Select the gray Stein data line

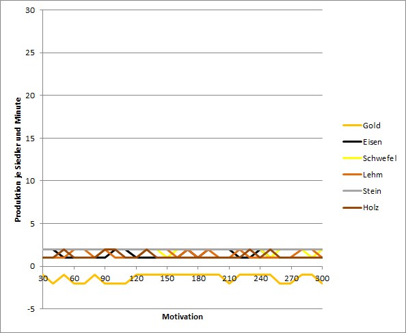[182, 249]
